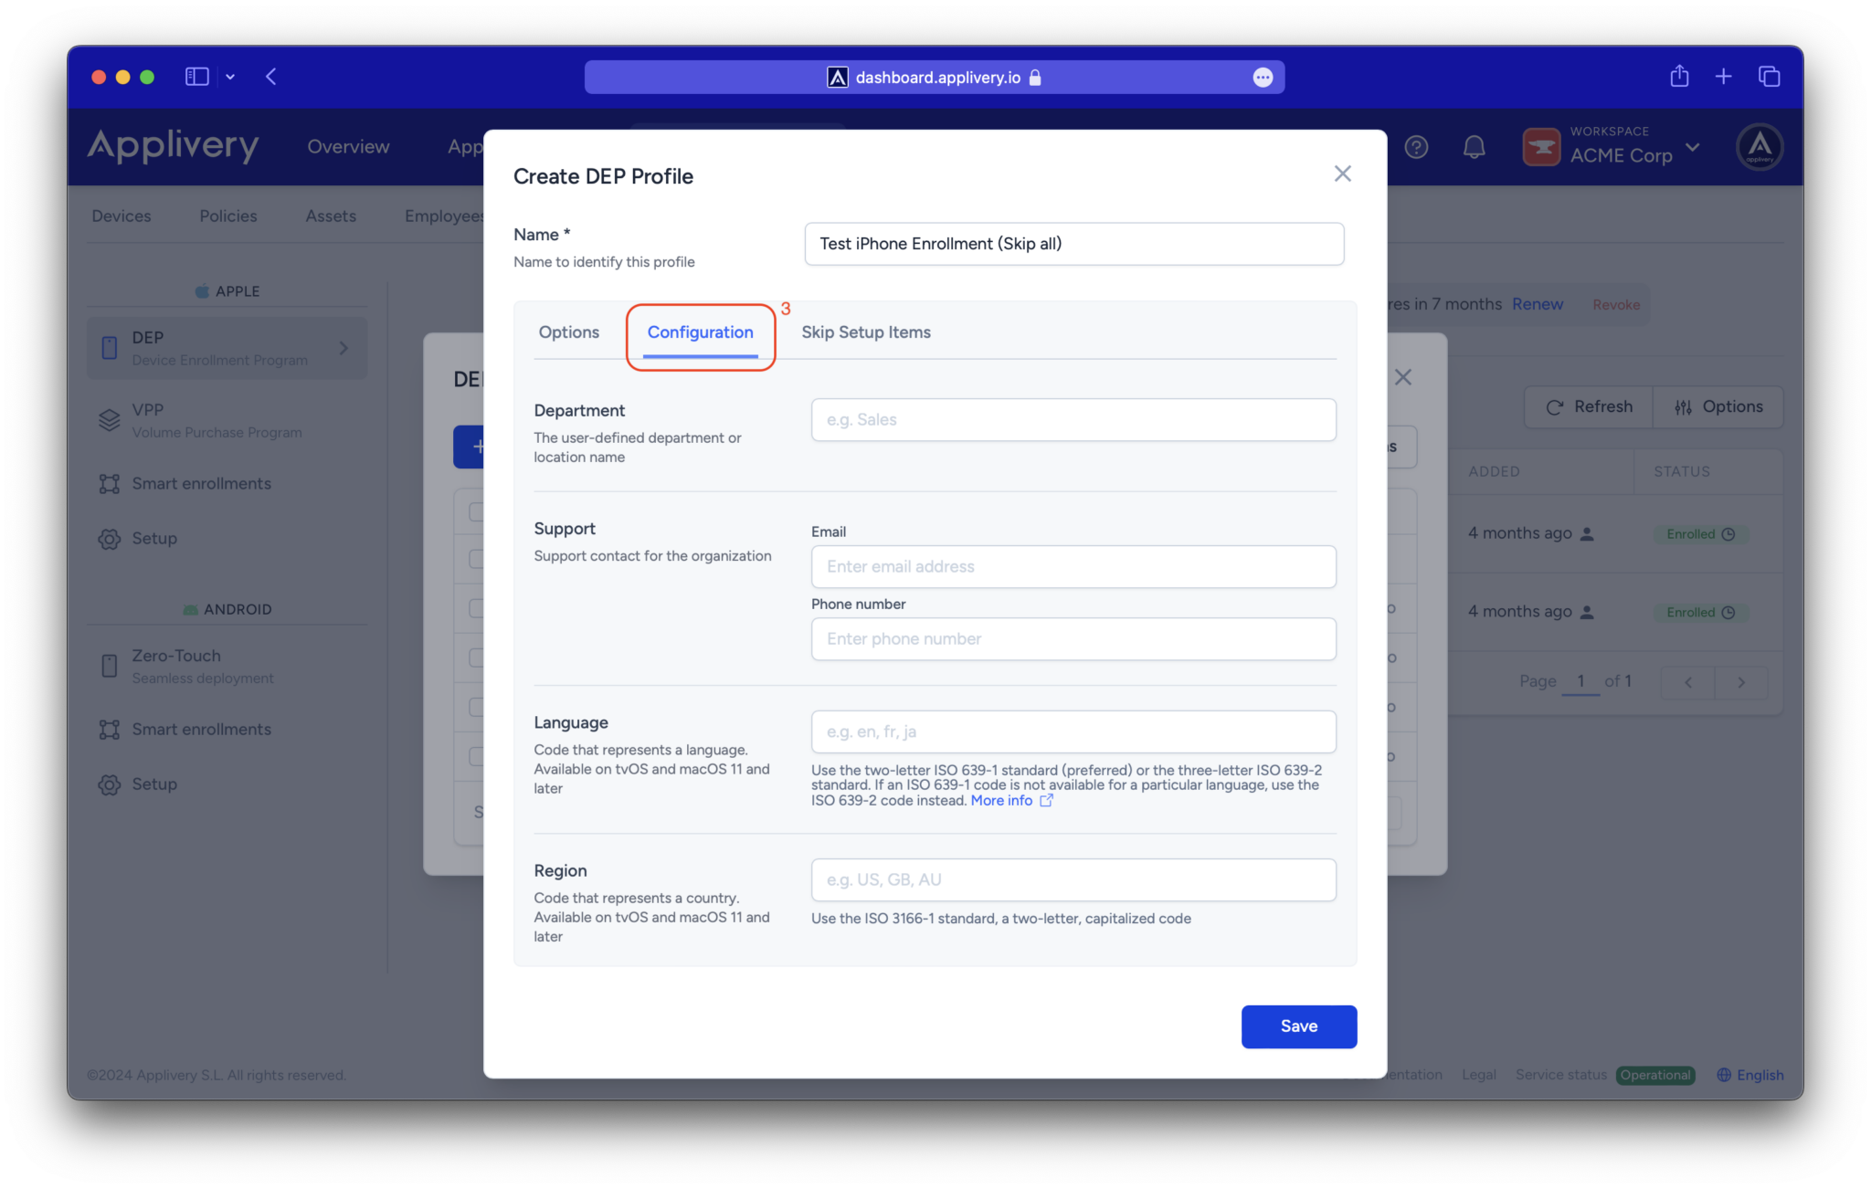This screenshot has height=1189, width=1871.
Task: Open the Skip Setup Items tab
Action: 865,332
